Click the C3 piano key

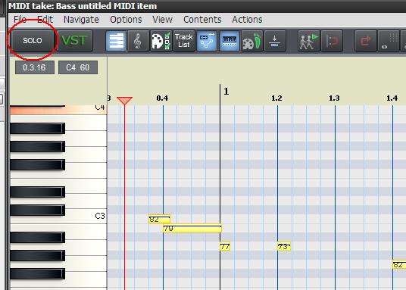(x=86, y=216)
